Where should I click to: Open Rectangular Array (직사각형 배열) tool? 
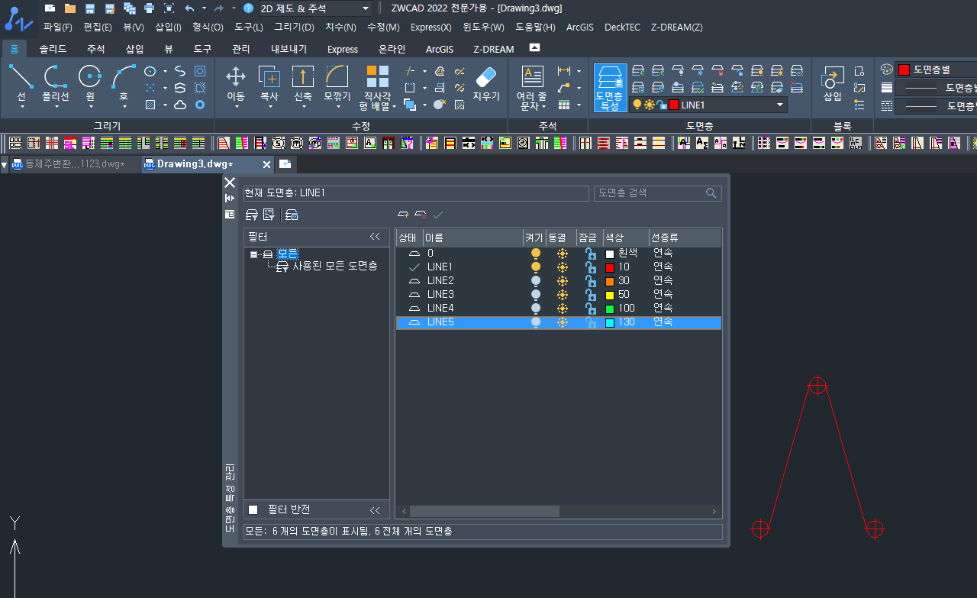click(377, 87)
